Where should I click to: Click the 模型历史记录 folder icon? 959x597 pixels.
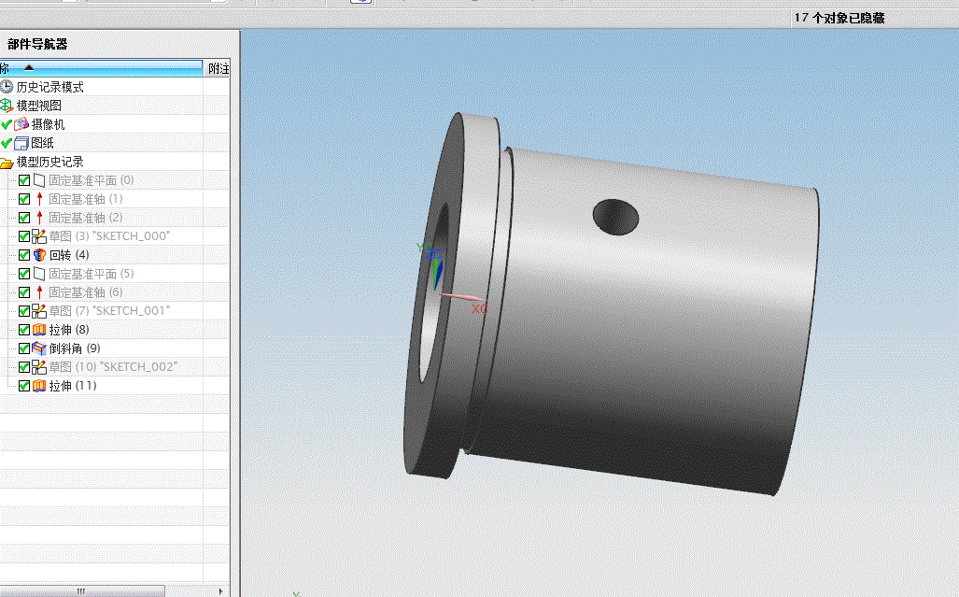click(x=7, y=162)
